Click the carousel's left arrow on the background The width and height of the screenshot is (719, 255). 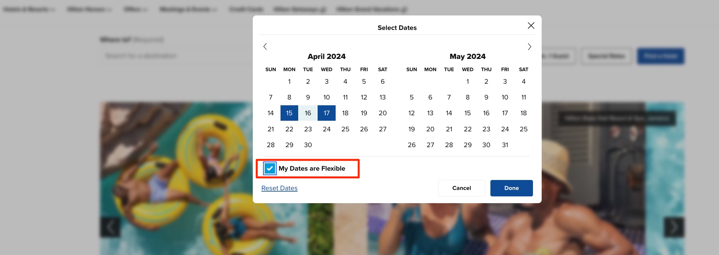pos(111,227)
